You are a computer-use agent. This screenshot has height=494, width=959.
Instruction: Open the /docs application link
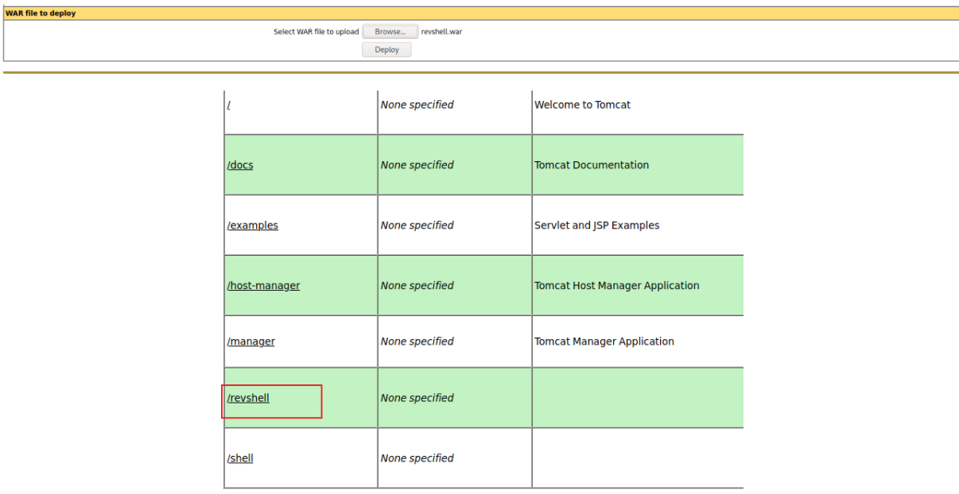pos(240,165)
